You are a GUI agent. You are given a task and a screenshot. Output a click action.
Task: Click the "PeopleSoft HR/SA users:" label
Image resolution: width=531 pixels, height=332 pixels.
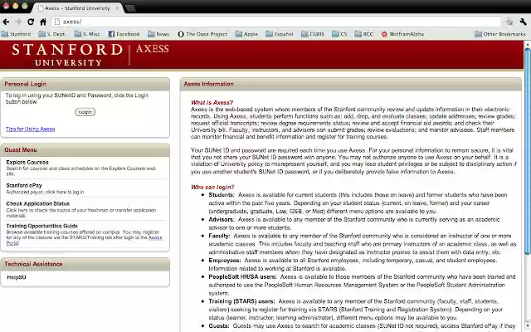pos(242,276)
